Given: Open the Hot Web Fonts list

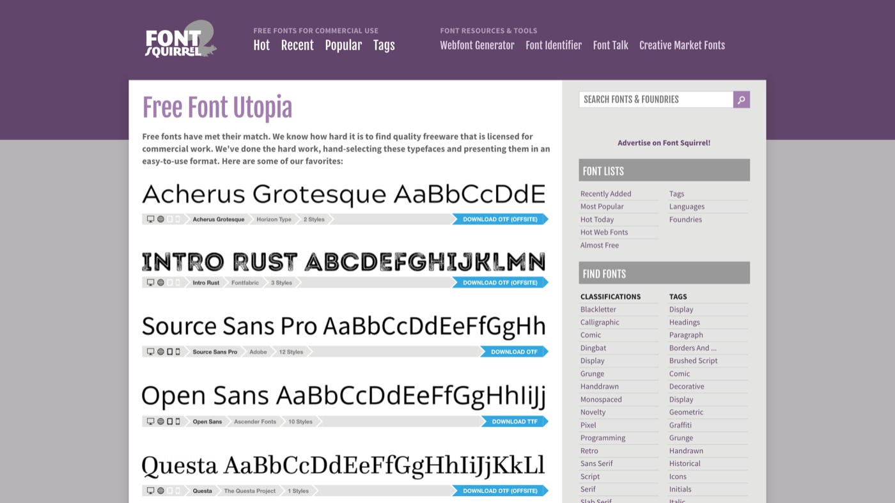Looking at the screenshot, I should pyautogui.click(x=604, y=232).
